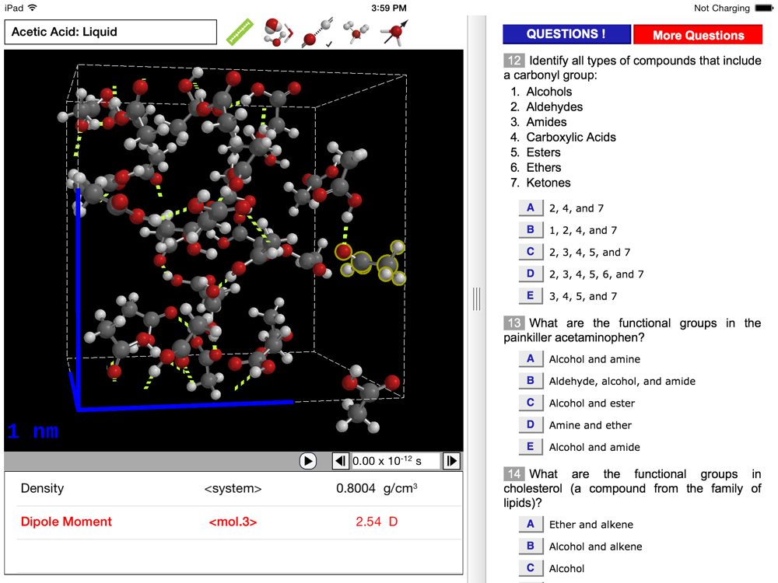Step backward one simulation frame
The image size is (778, 583).
click(340, 461)
